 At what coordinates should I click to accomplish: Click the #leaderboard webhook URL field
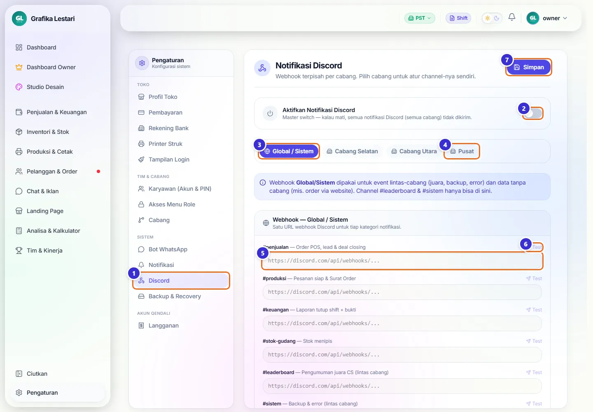coord(402,386)
